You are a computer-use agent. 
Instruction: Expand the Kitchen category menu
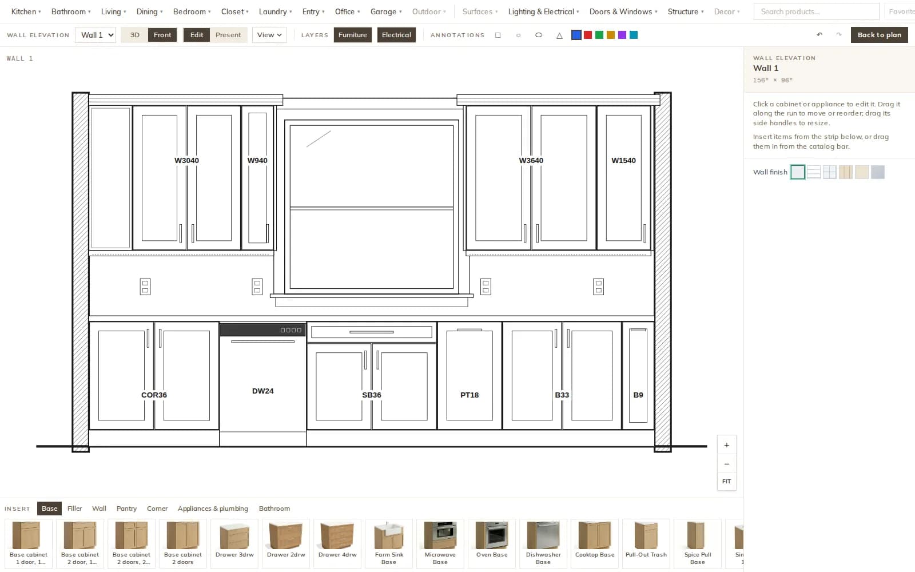[x=26, y=11]
